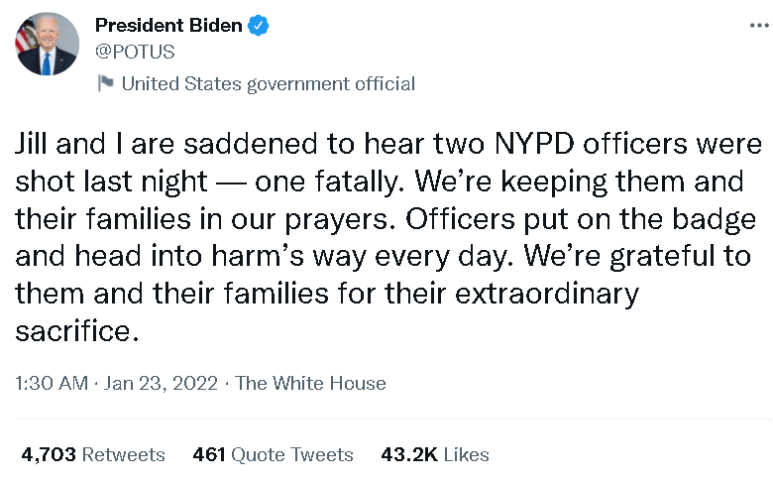Click the United States government official label
The image size is (773, 486).
(268, 83)
